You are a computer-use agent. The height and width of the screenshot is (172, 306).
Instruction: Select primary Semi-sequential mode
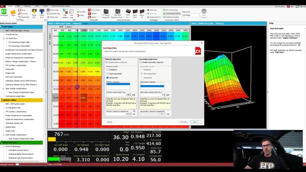(108, 74)
